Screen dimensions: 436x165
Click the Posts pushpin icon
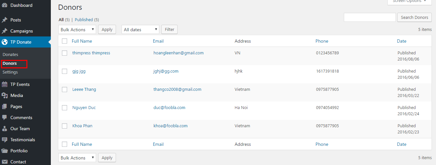tap(5, 20)
